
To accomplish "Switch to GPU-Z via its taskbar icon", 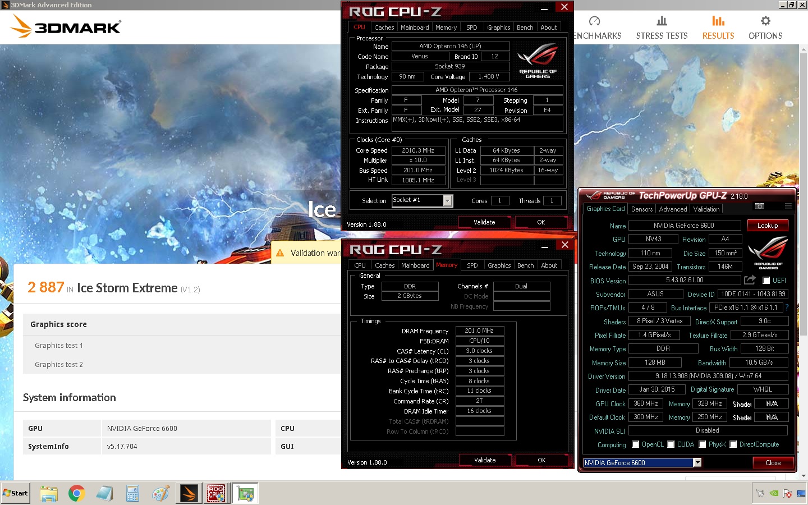I will pyautogui.click(x=245, y=494).
